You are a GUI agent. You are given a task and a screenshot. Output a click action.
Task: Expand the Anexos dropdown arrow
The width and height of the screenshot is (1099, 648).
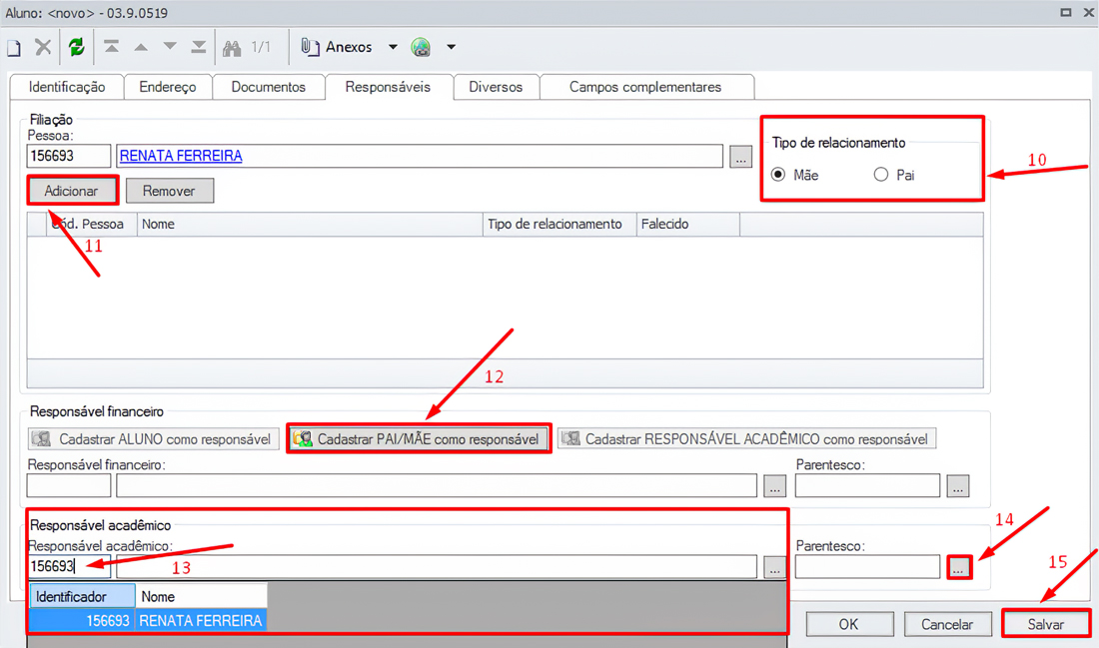click(393, 48)
